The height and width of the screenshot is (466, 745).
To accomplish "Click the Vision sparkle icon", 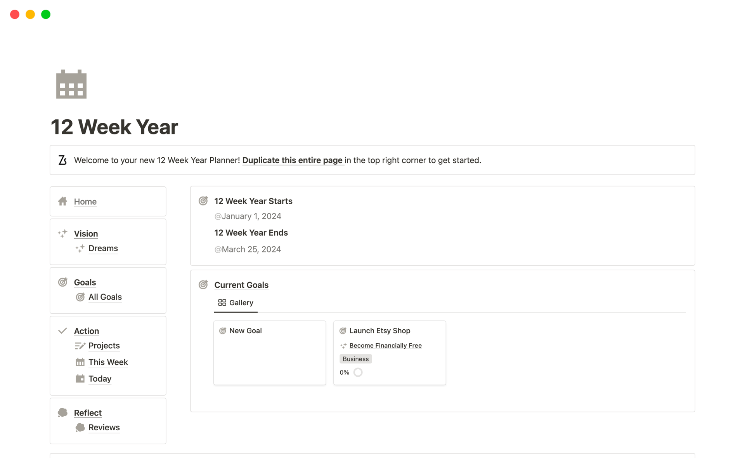I will pyautogui.click(x=63, y=233).
